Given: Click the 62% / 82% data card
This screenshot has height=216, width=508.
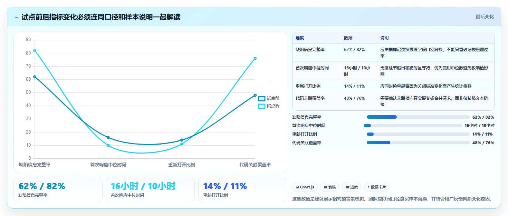Looking at the screenshot, I should [58, 189].
